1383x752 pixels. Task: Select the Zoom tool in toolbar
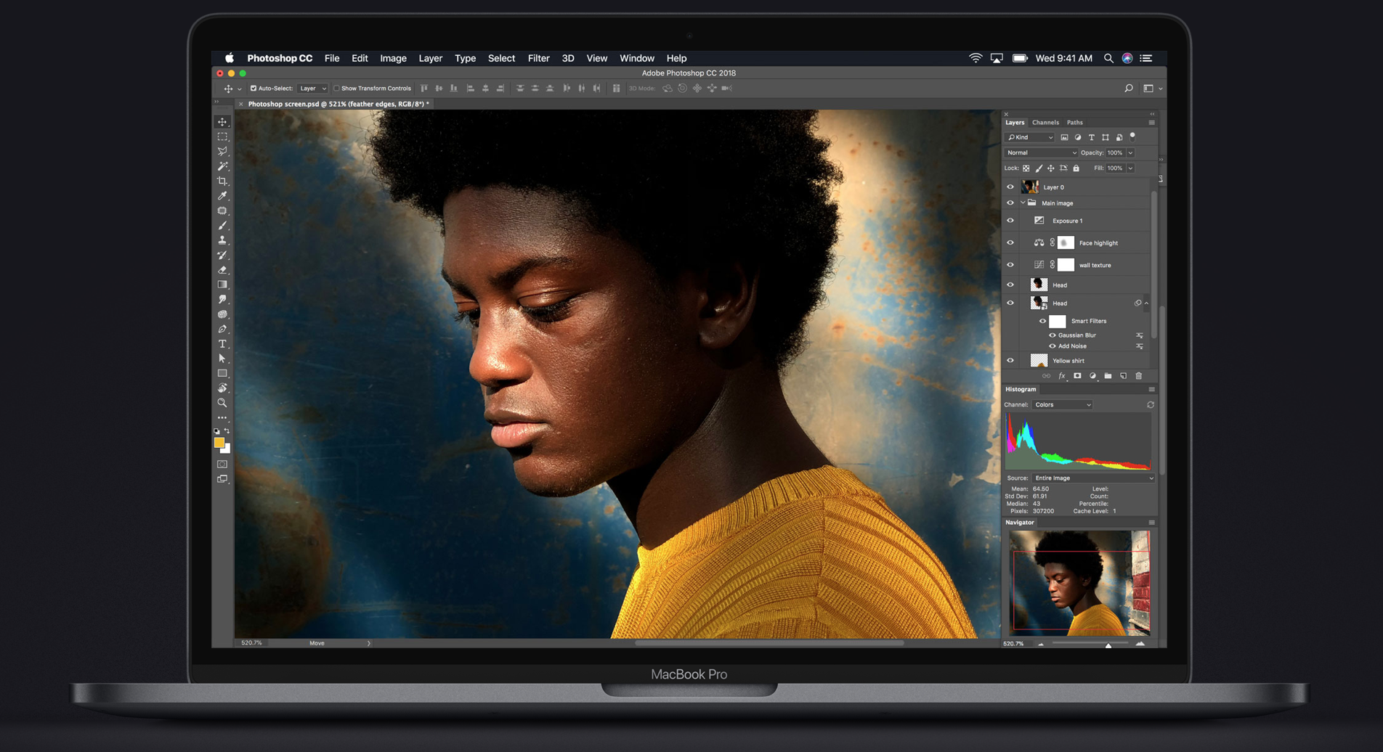pyautogui.click(x=222, y=403)
